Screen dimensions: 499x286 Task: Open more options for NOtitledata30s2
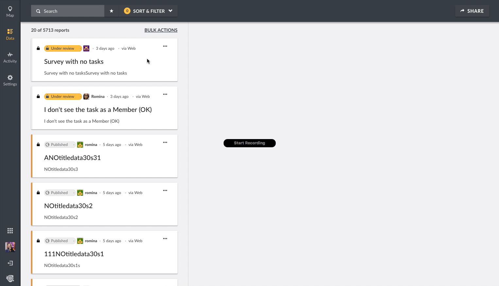[165, 190]
